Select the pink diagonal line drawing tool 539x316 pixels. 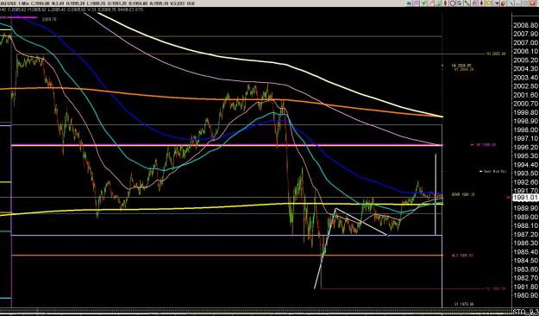430,3
